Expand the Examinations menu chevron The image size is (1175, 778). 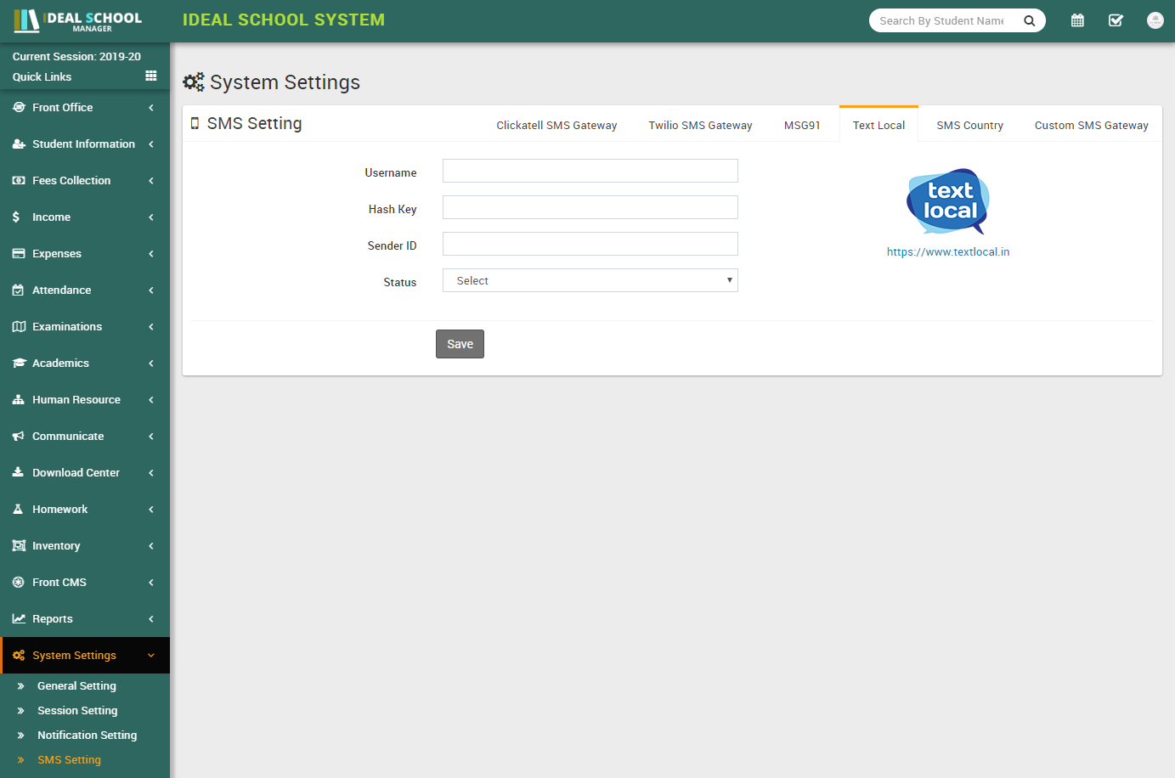click(x=151, y=326)
